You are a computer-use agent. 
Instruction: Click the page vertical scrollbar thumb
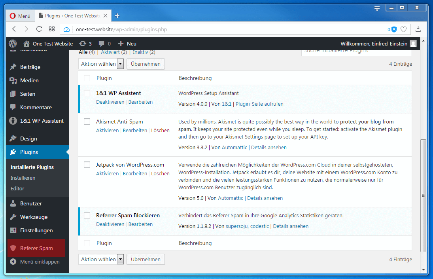[x=423, y=195]
